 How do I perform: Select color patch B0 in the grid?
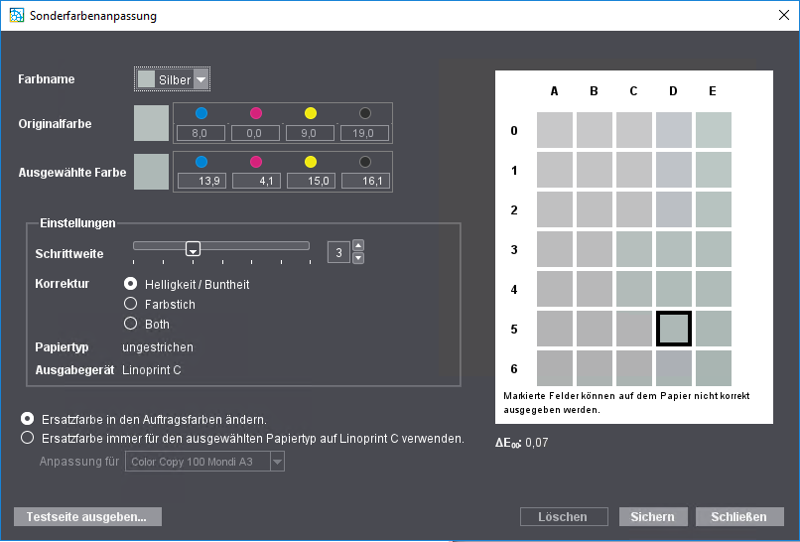tap(595, 130)
